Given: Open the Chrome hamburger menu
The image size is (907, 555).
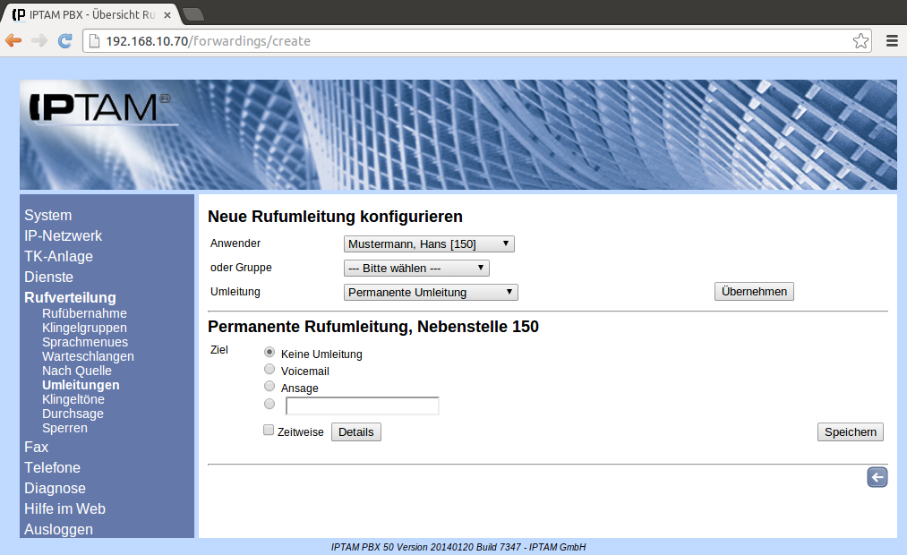Looking at the screenshot, I should [892, 41].
